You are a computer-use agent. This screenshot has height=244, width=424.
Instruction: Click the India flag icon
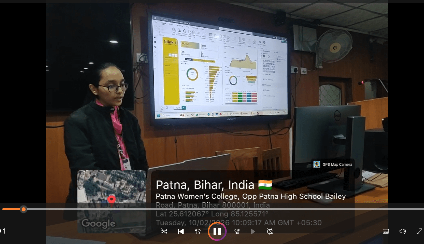(265, 185)
